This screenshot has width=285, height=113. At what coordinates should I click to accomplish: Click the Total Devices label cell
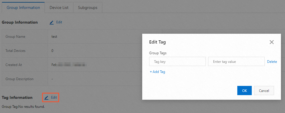pyautogui.click(x=25, y=51)
